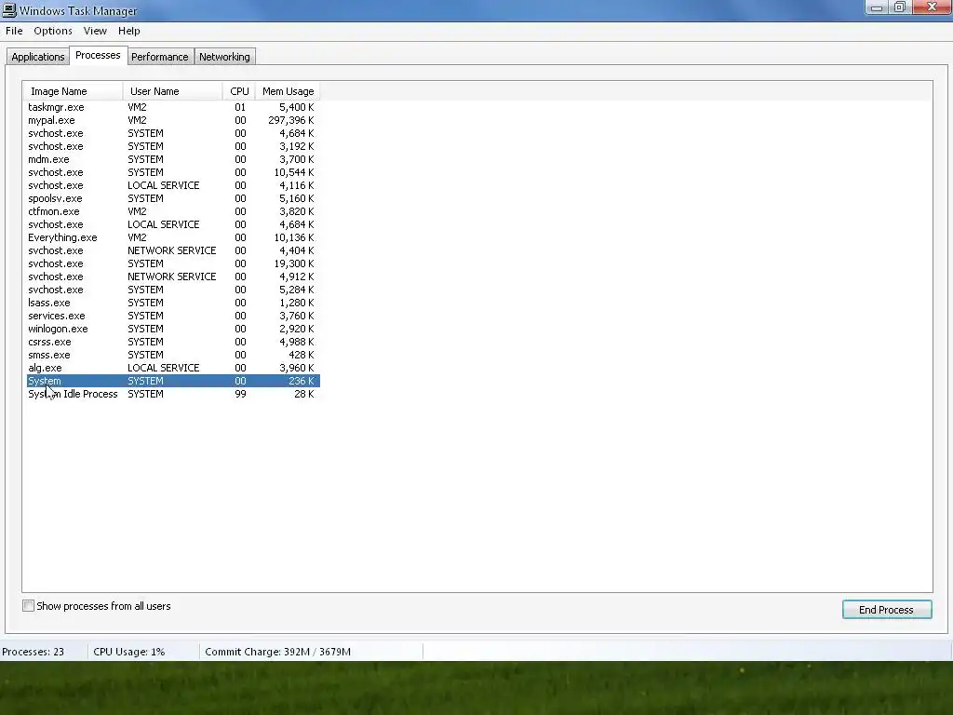Select svchost.exe using 5,284 K memory
Image resolution: width=953 pixels, height=715 pixels.
[172, 290]
